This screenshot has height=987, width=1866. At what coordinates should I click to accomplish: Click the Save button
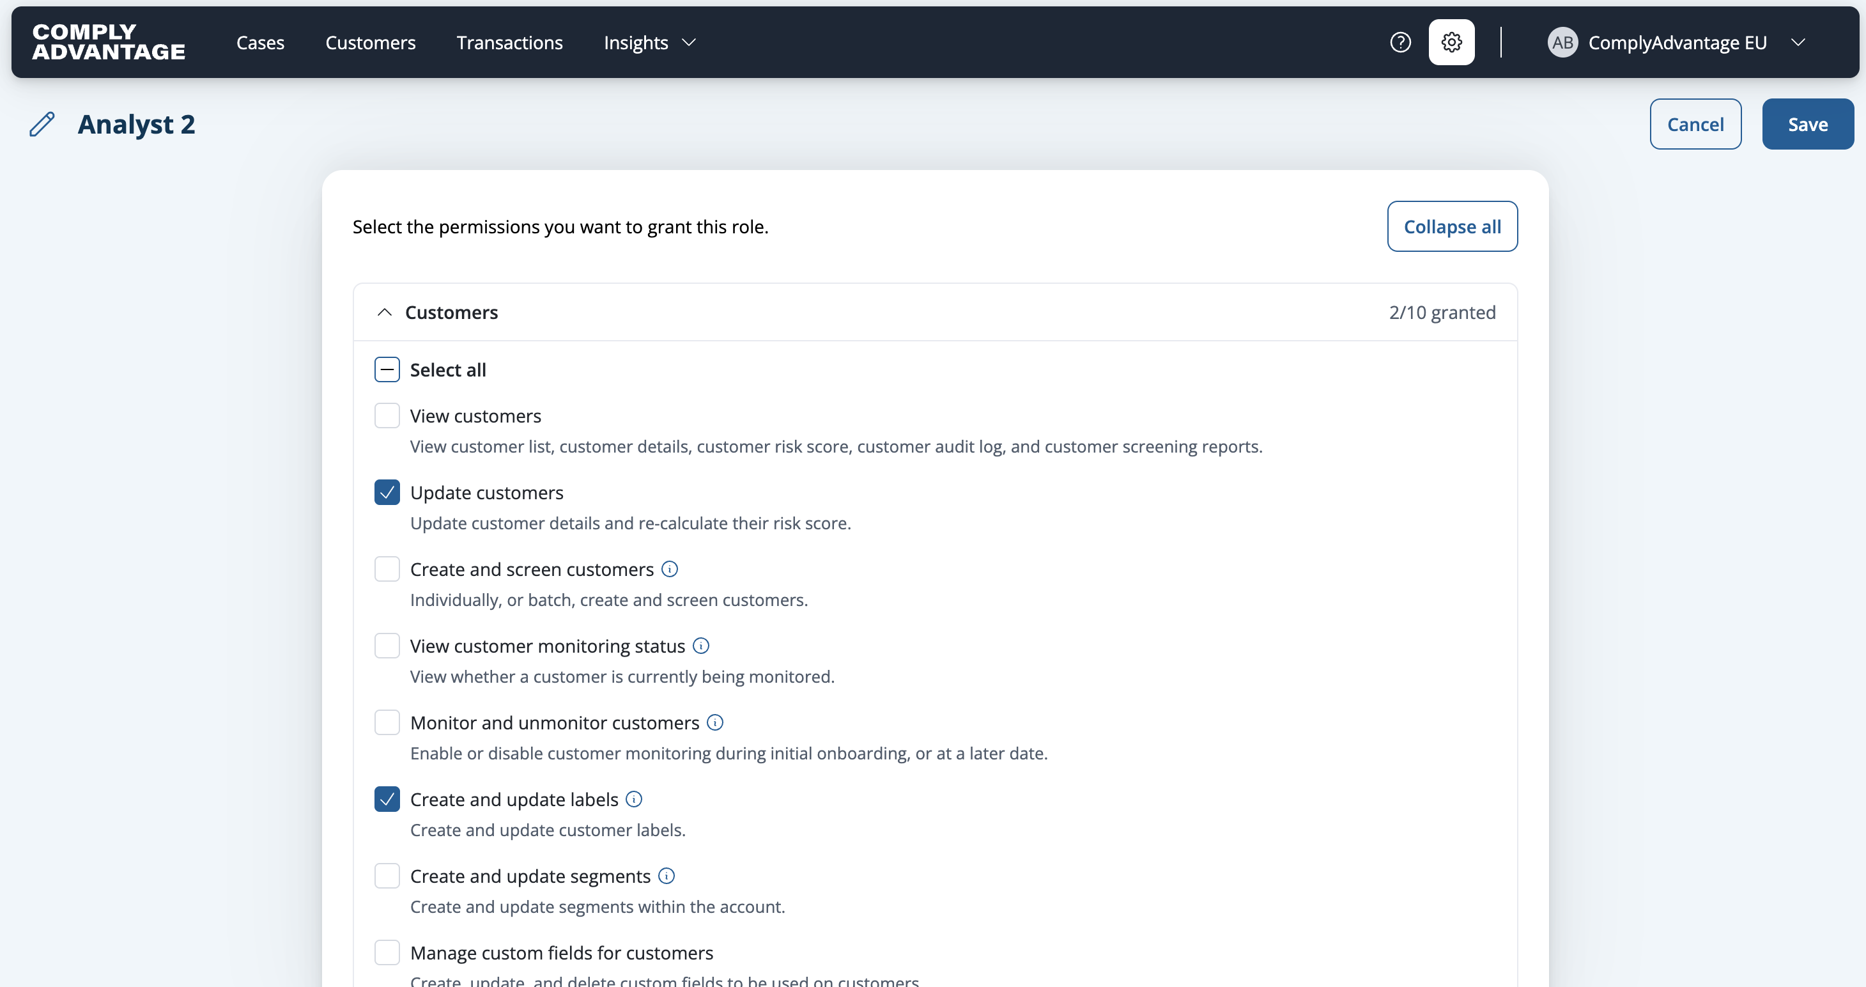pos(1807,125)
